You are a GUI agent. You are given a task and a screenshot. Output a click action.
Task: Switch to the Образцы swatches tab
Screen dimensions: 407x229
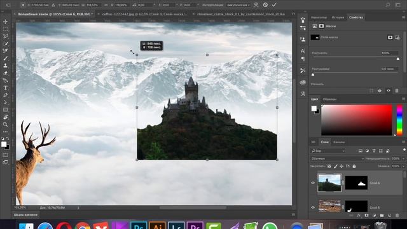[x=329, y=99]
